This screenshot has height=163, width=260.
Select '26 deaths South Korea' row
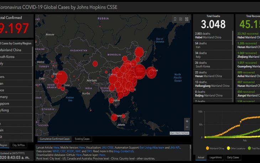coord(213,64)
